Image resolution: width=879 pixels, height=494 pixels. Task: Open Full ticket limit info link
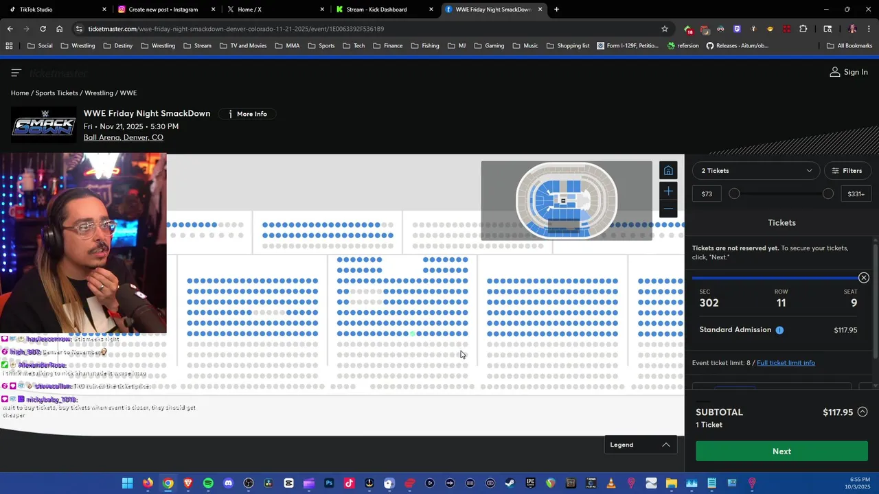click(786, 363)
